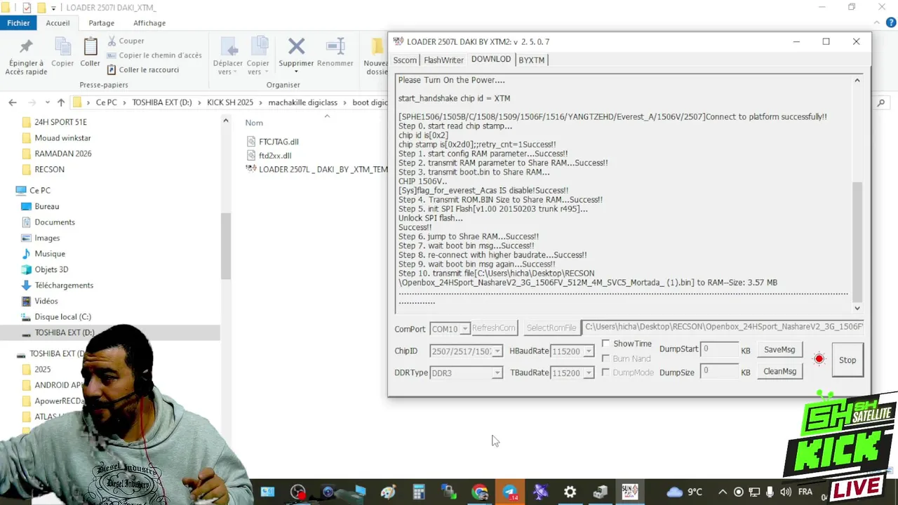
Task: Open the ChipID dropdown
Action: 497,351
